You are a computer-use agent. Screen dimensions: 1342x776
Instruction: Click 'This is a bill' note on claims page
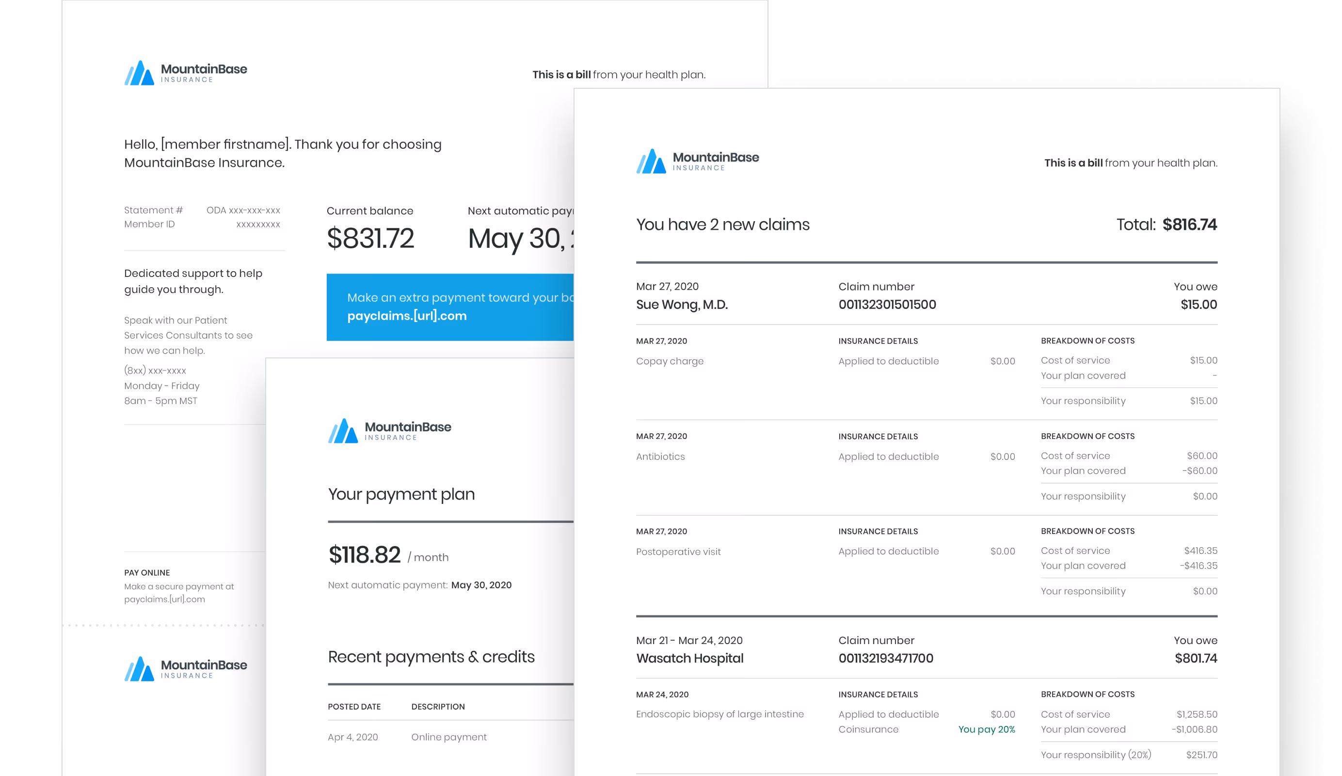1131,163
